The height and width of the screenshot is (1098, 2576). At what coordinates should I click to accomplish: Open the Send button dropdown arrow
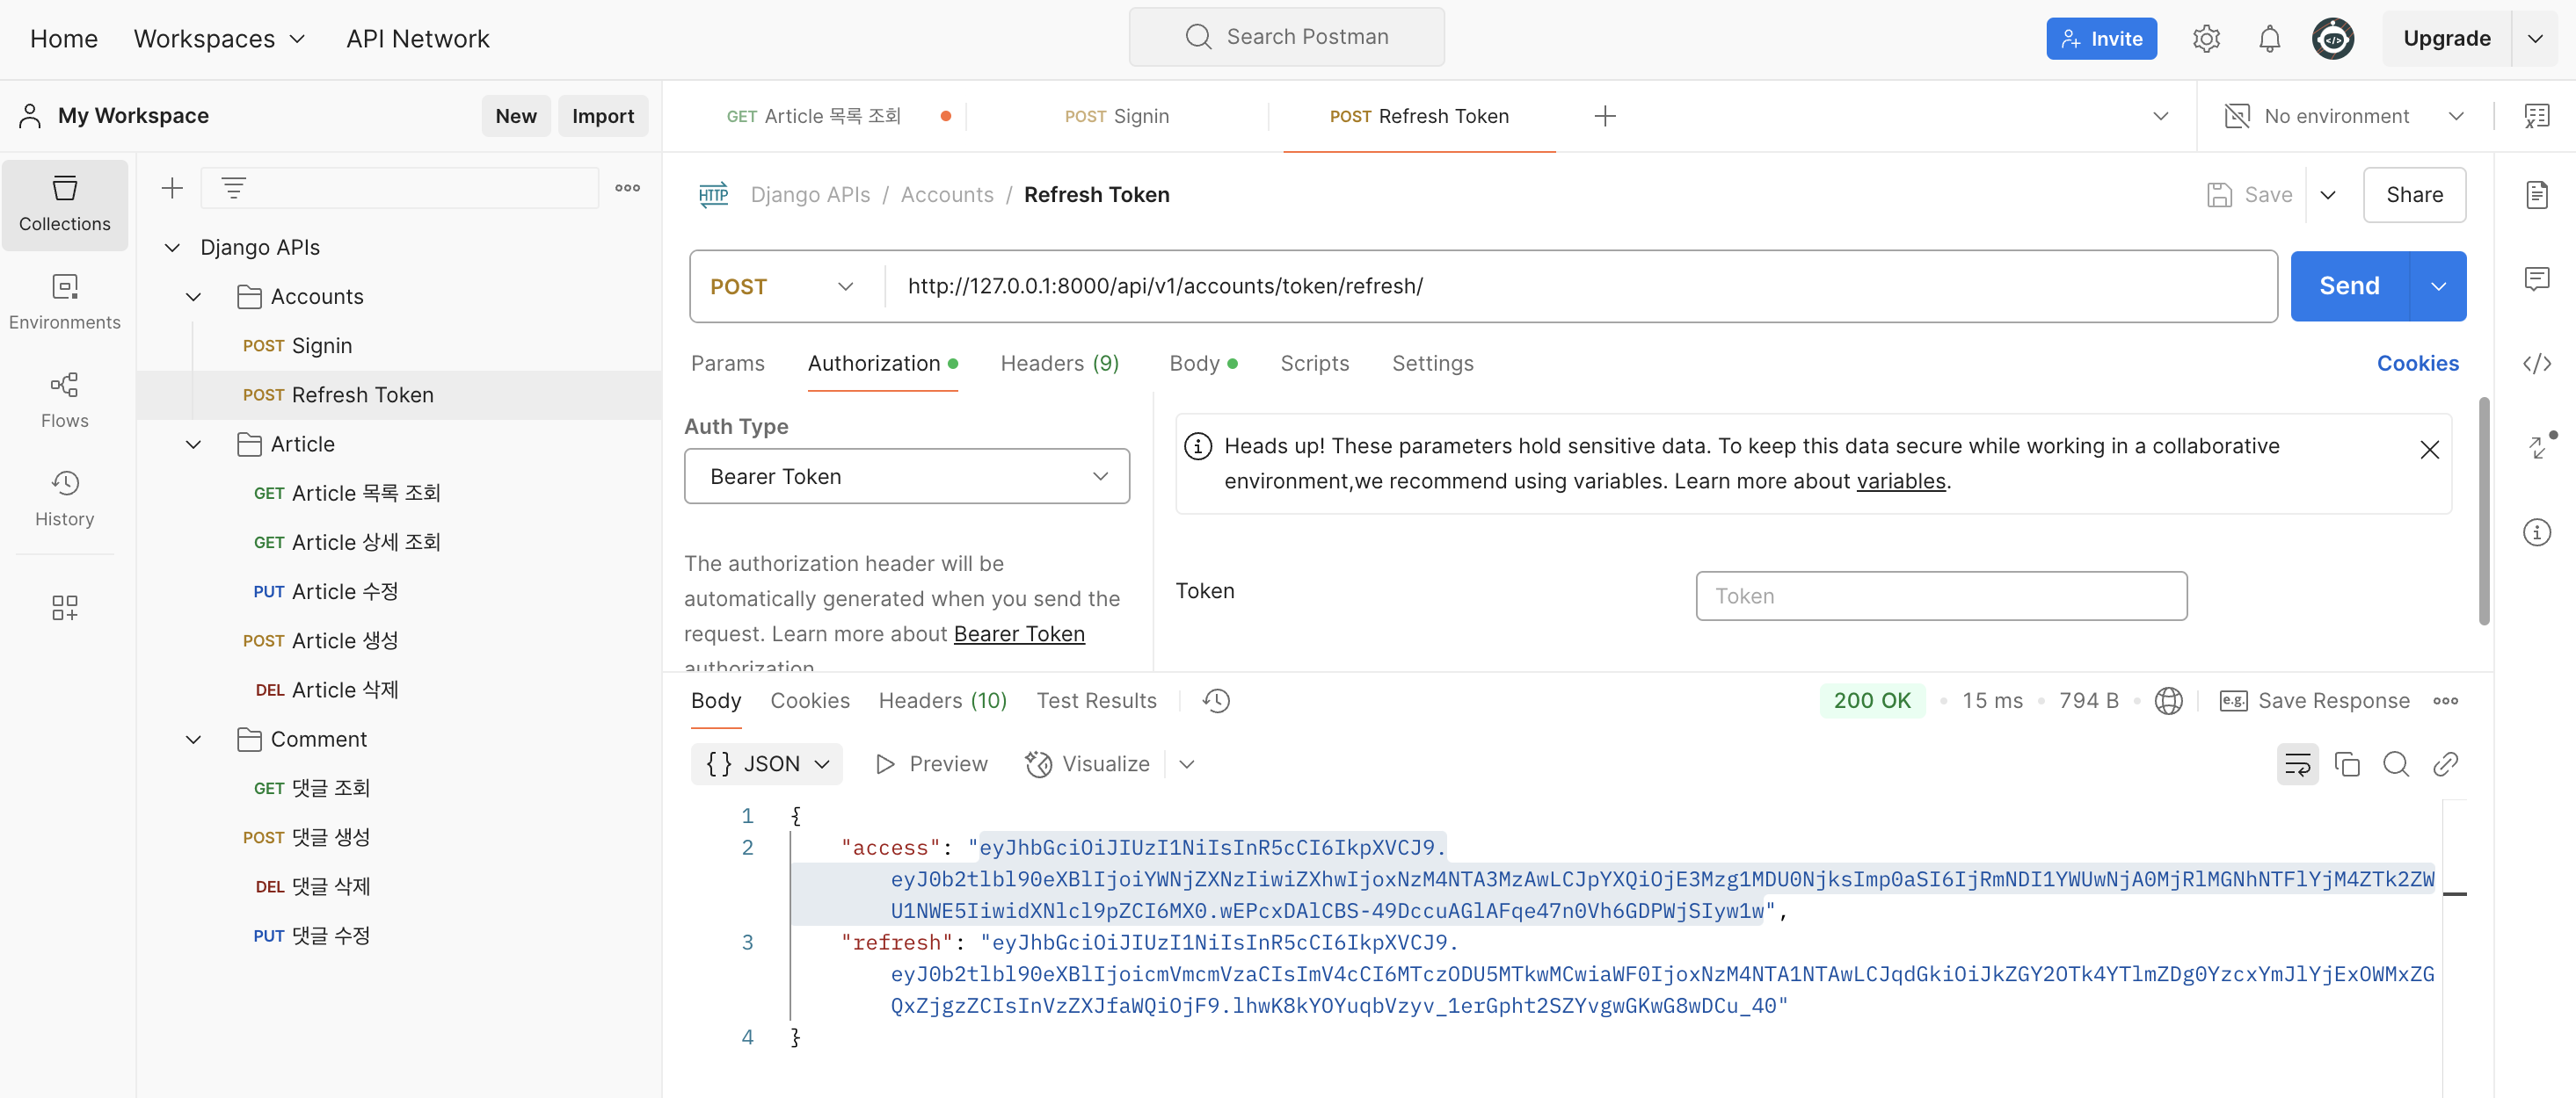click(2438, 285)
